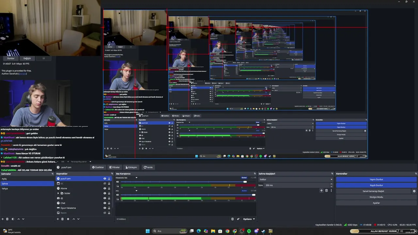Open Steam from taskbar
Viewport: 418px width, 235px height.
click(263, 231)
